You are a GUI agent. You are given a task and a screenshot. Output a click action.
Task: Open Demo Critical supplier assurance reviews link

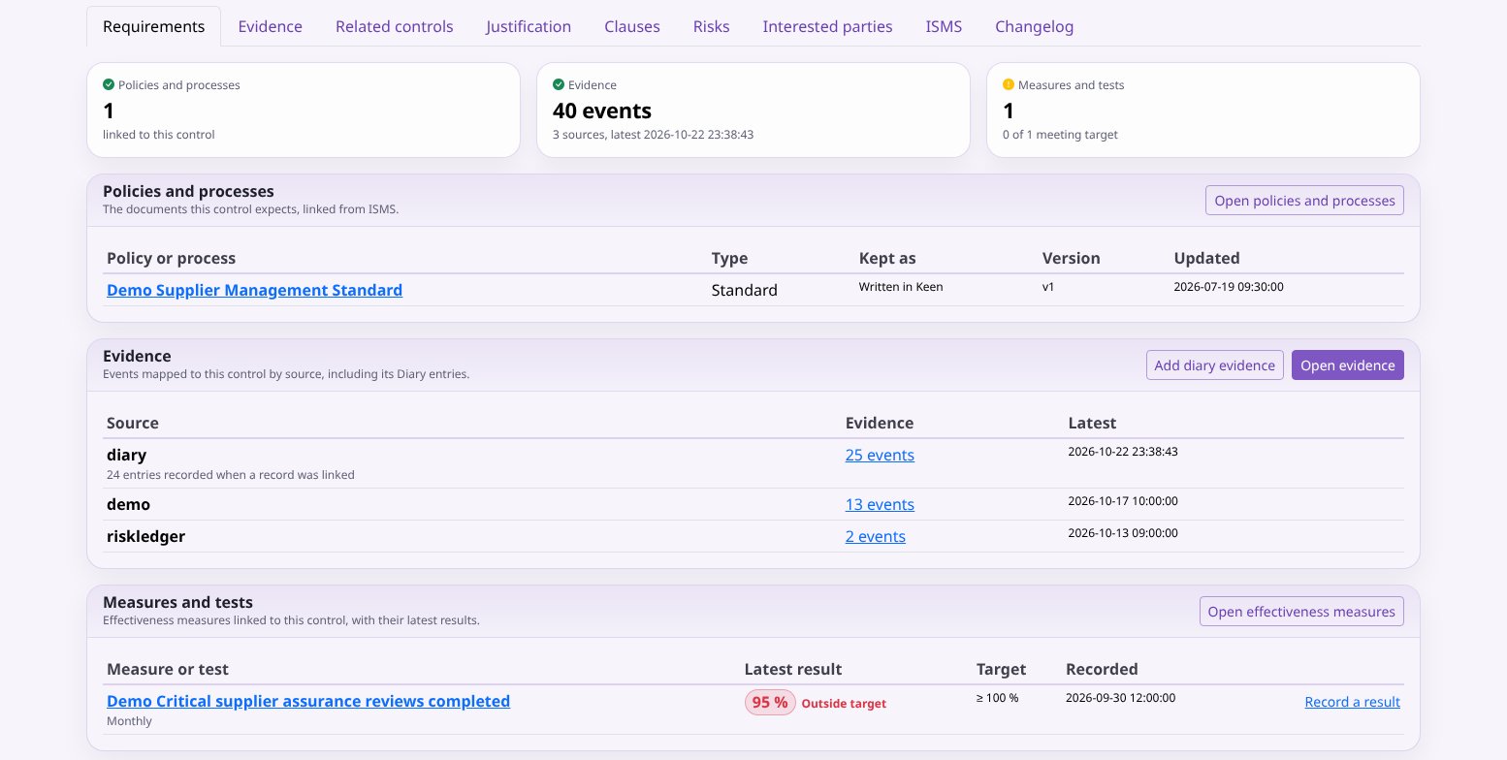[x=308, y=701]
